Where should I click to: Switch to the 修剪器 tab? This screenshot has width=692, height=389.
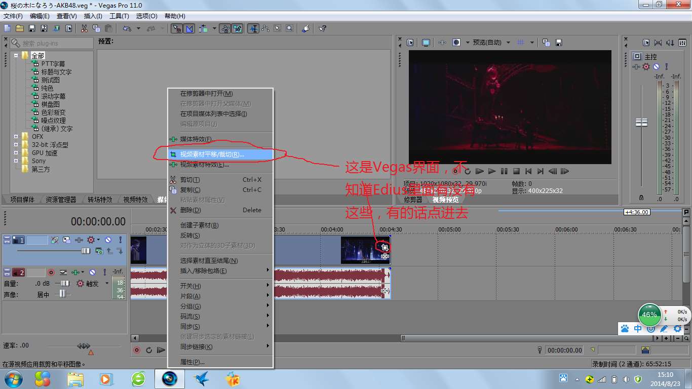click(413, 200)
